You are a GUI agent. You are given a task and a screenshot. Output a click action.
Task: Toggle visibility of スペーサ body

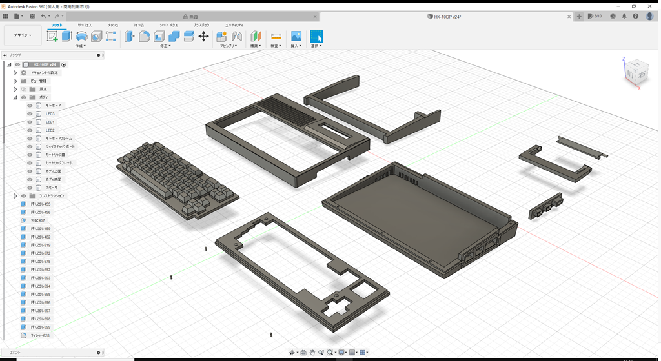(x=30, y=188)
